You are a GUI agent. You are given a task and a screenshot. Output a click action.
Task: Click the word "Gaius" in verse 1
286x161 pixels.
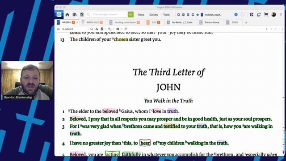pos(127,111)
